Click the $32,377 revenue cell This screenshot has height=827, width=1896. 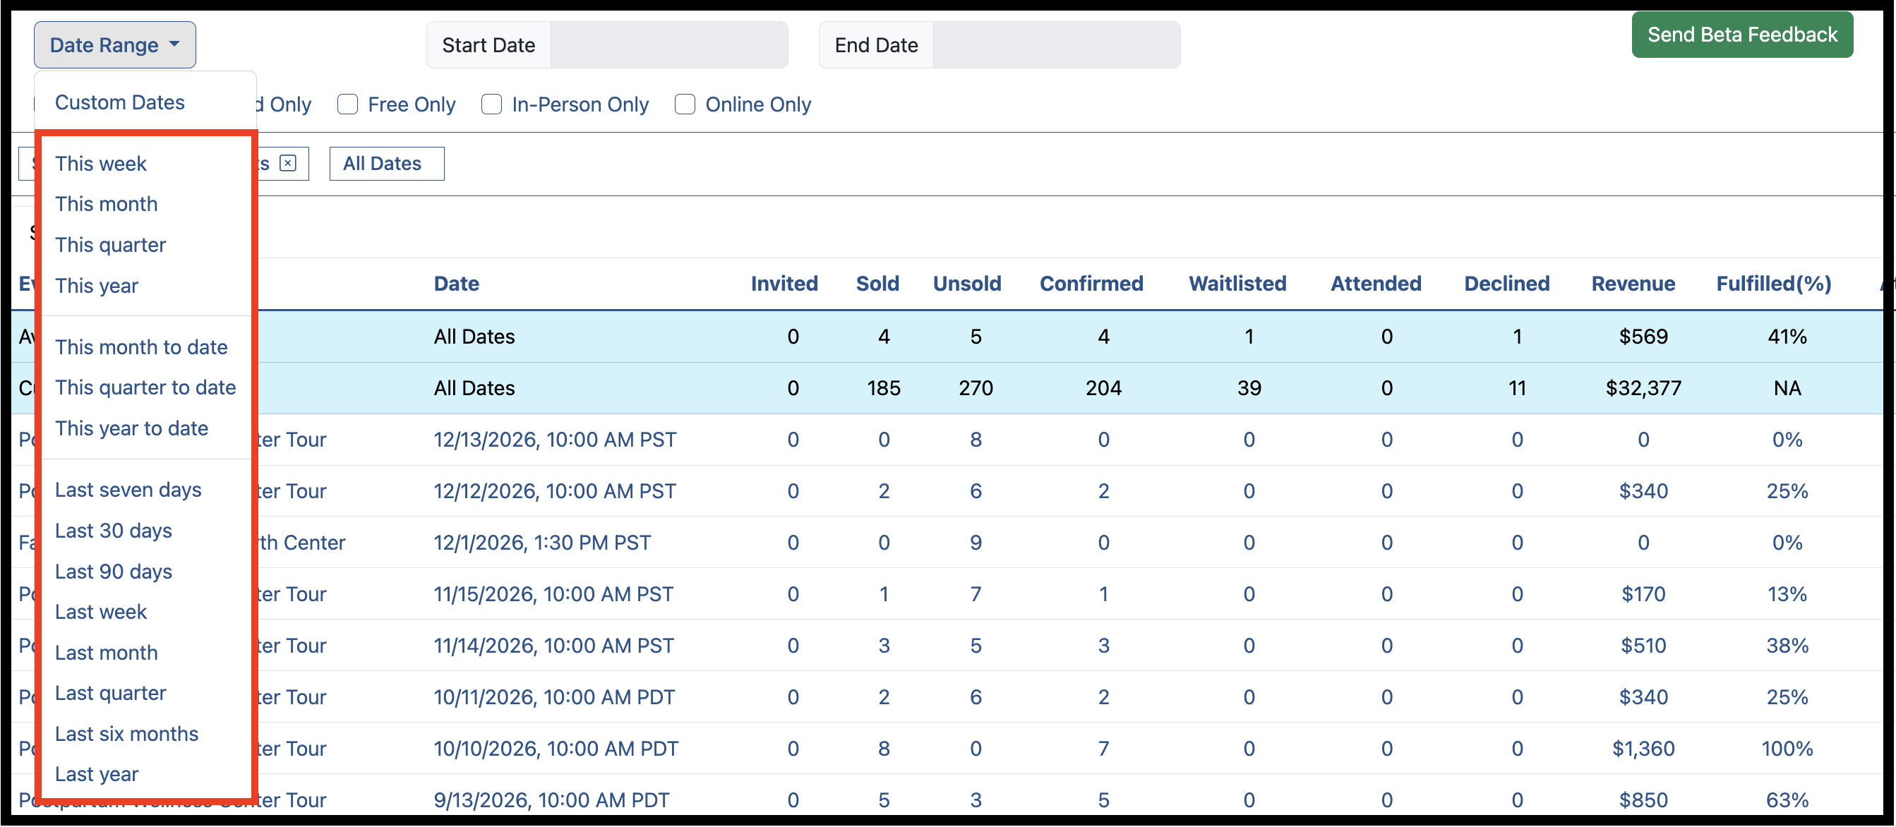[x=1643, y=389]
